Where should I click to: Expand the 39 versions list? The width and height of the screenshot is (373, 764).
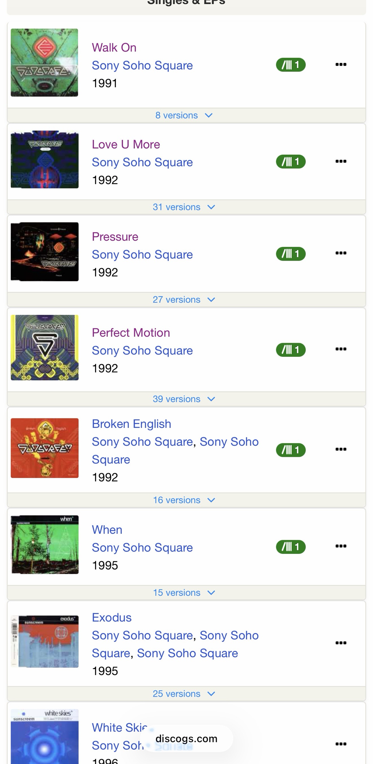[x=184, y=399]
